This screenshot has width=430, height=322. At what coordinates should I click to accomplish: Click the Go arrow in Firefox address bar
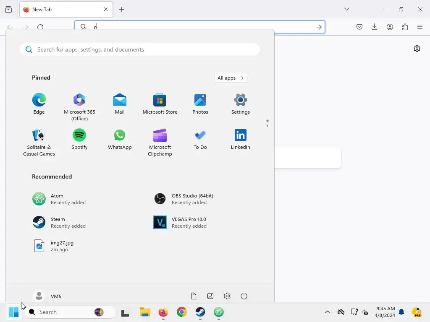318,27
